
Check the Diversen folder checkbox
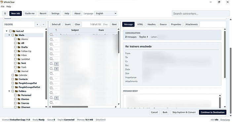(x=15, y=107)
